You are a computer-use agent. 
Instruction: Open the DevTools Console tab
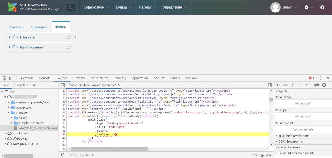[x=45, y=78]
